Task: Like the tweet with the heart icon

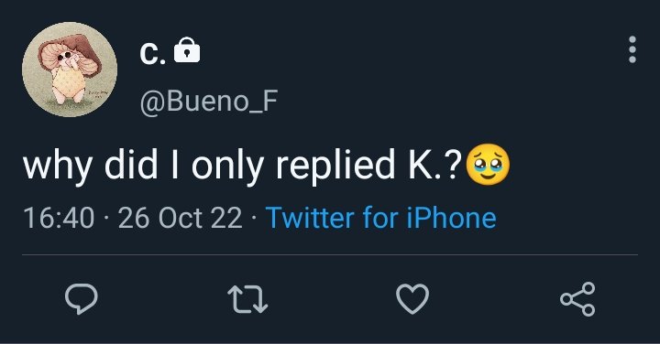Action: (412, 299)
